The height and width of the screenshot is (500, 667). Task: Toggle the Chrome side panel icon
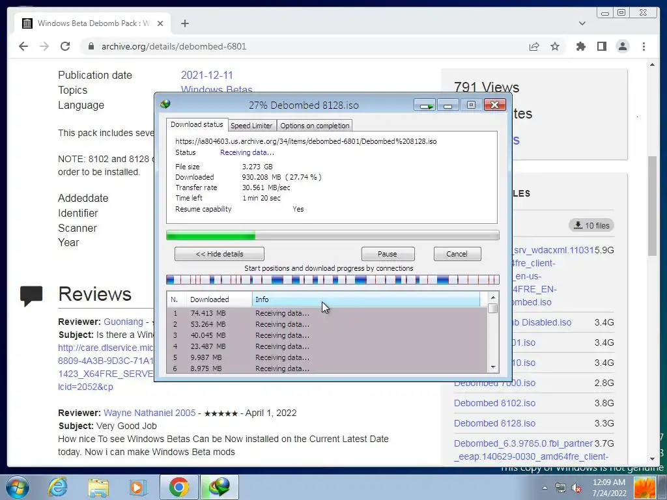point(601,46)
